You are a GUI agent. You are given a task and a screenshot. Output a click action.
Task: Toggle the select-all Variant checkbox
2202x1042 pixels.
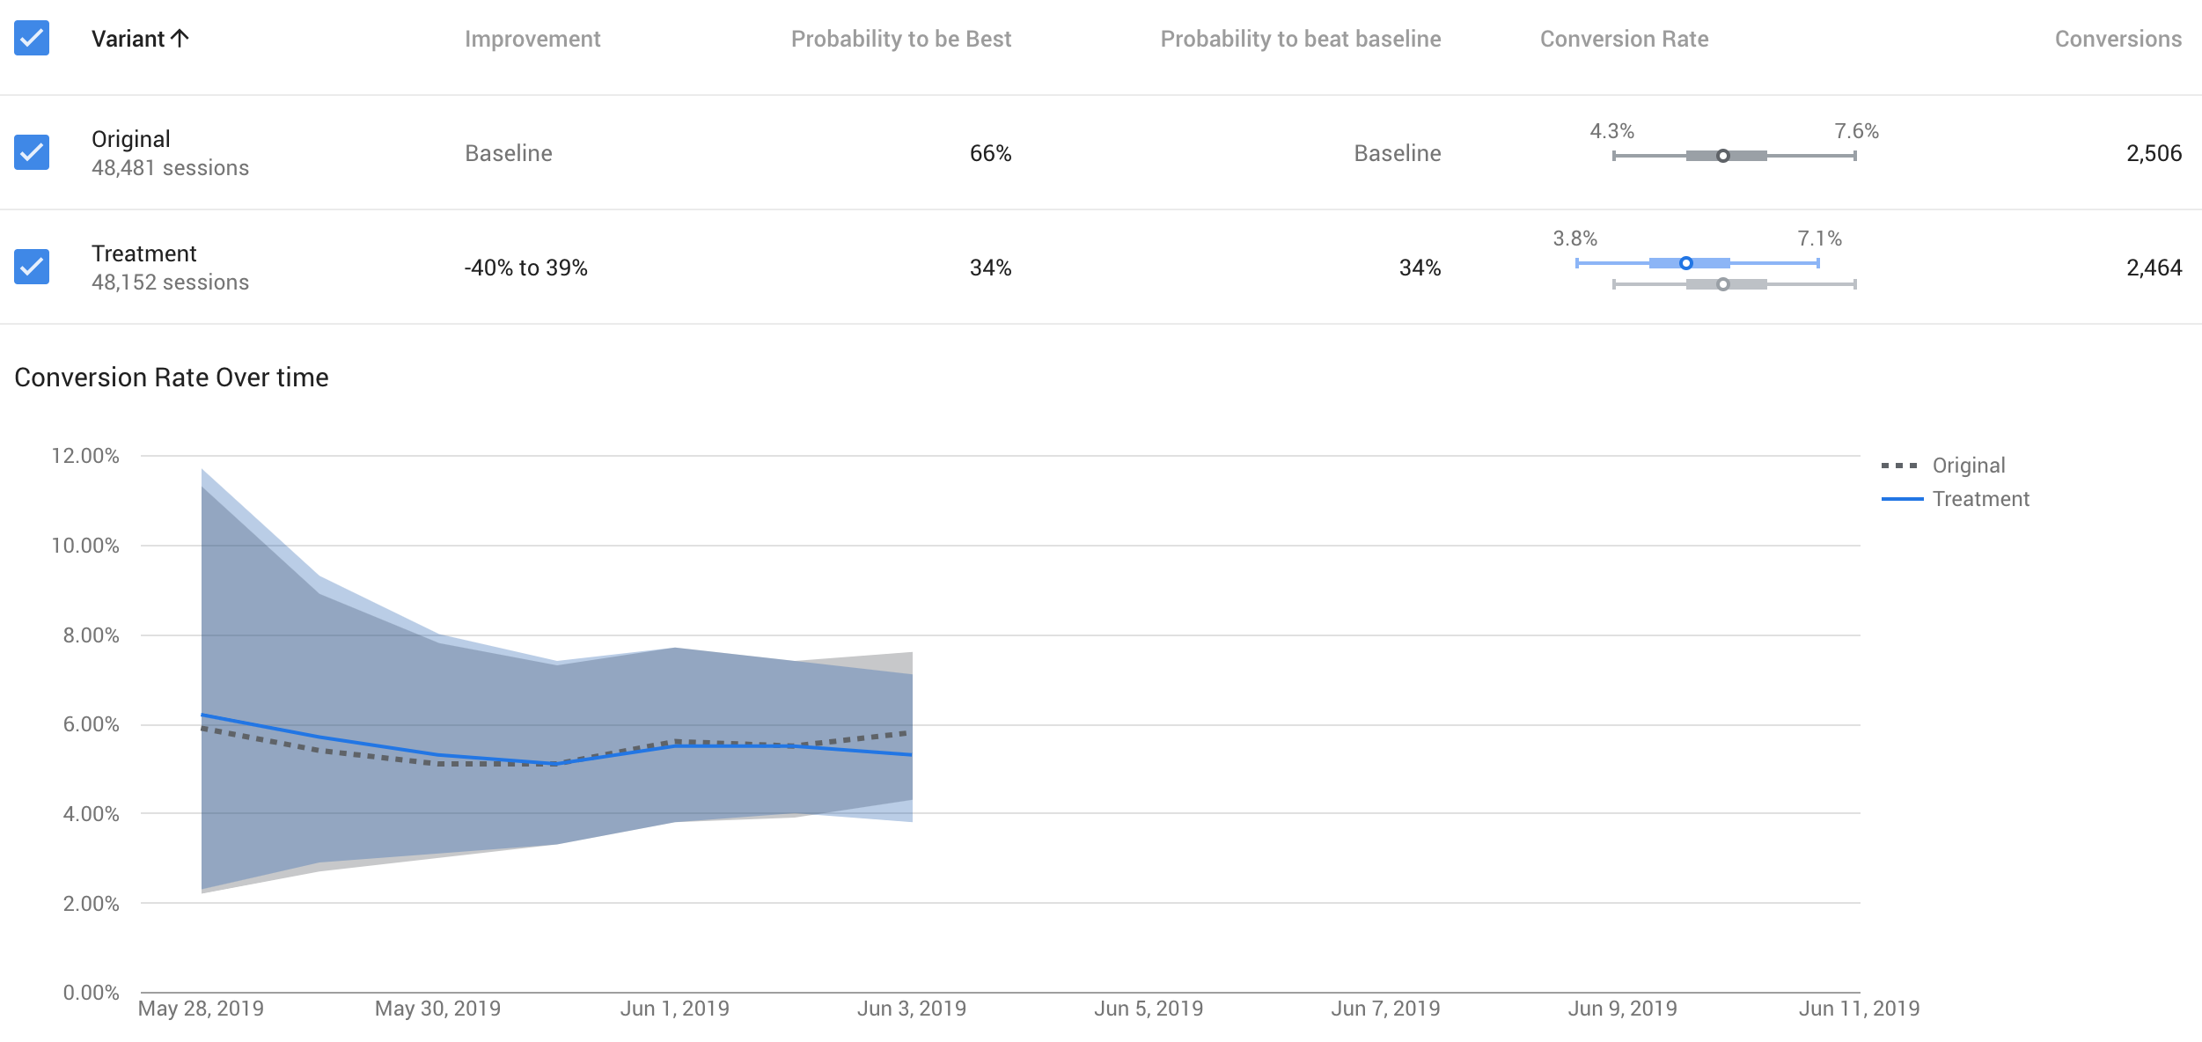[x=31, y=39]
